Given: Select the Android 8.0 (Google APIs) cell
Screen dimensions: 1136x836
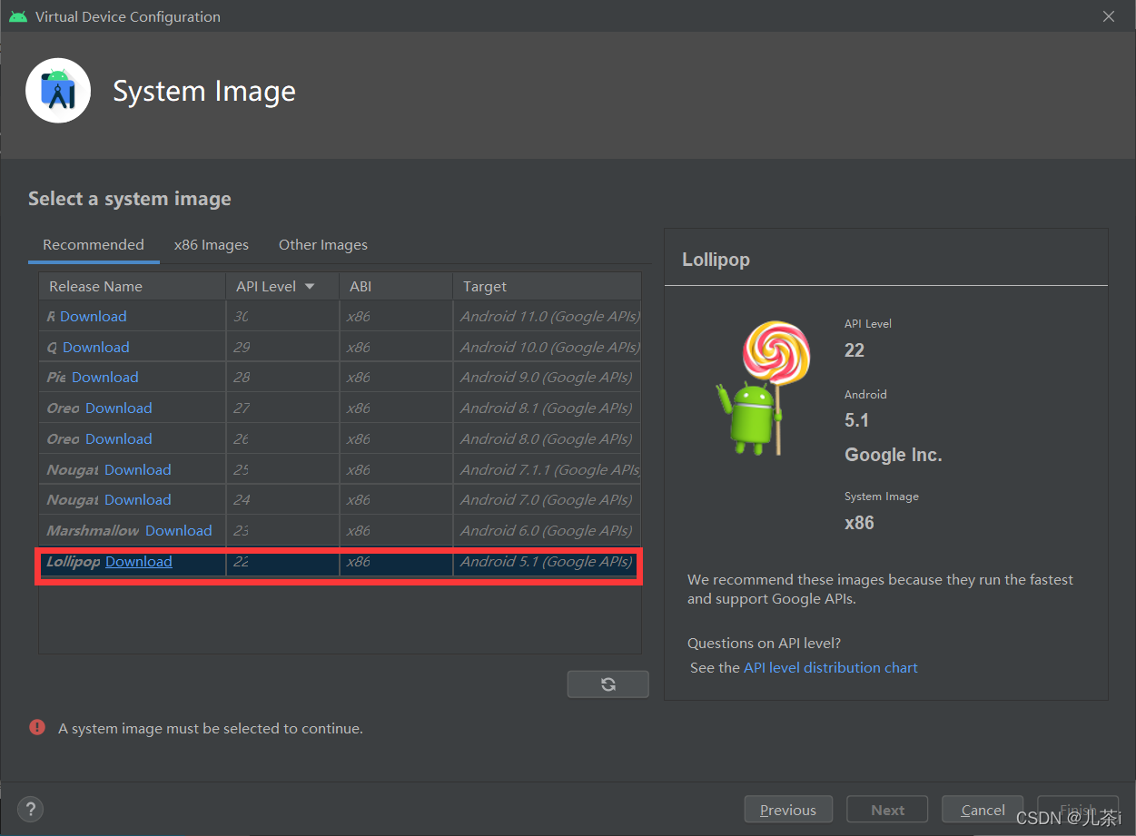Looking at the screenshot, I should click(547, 439).
